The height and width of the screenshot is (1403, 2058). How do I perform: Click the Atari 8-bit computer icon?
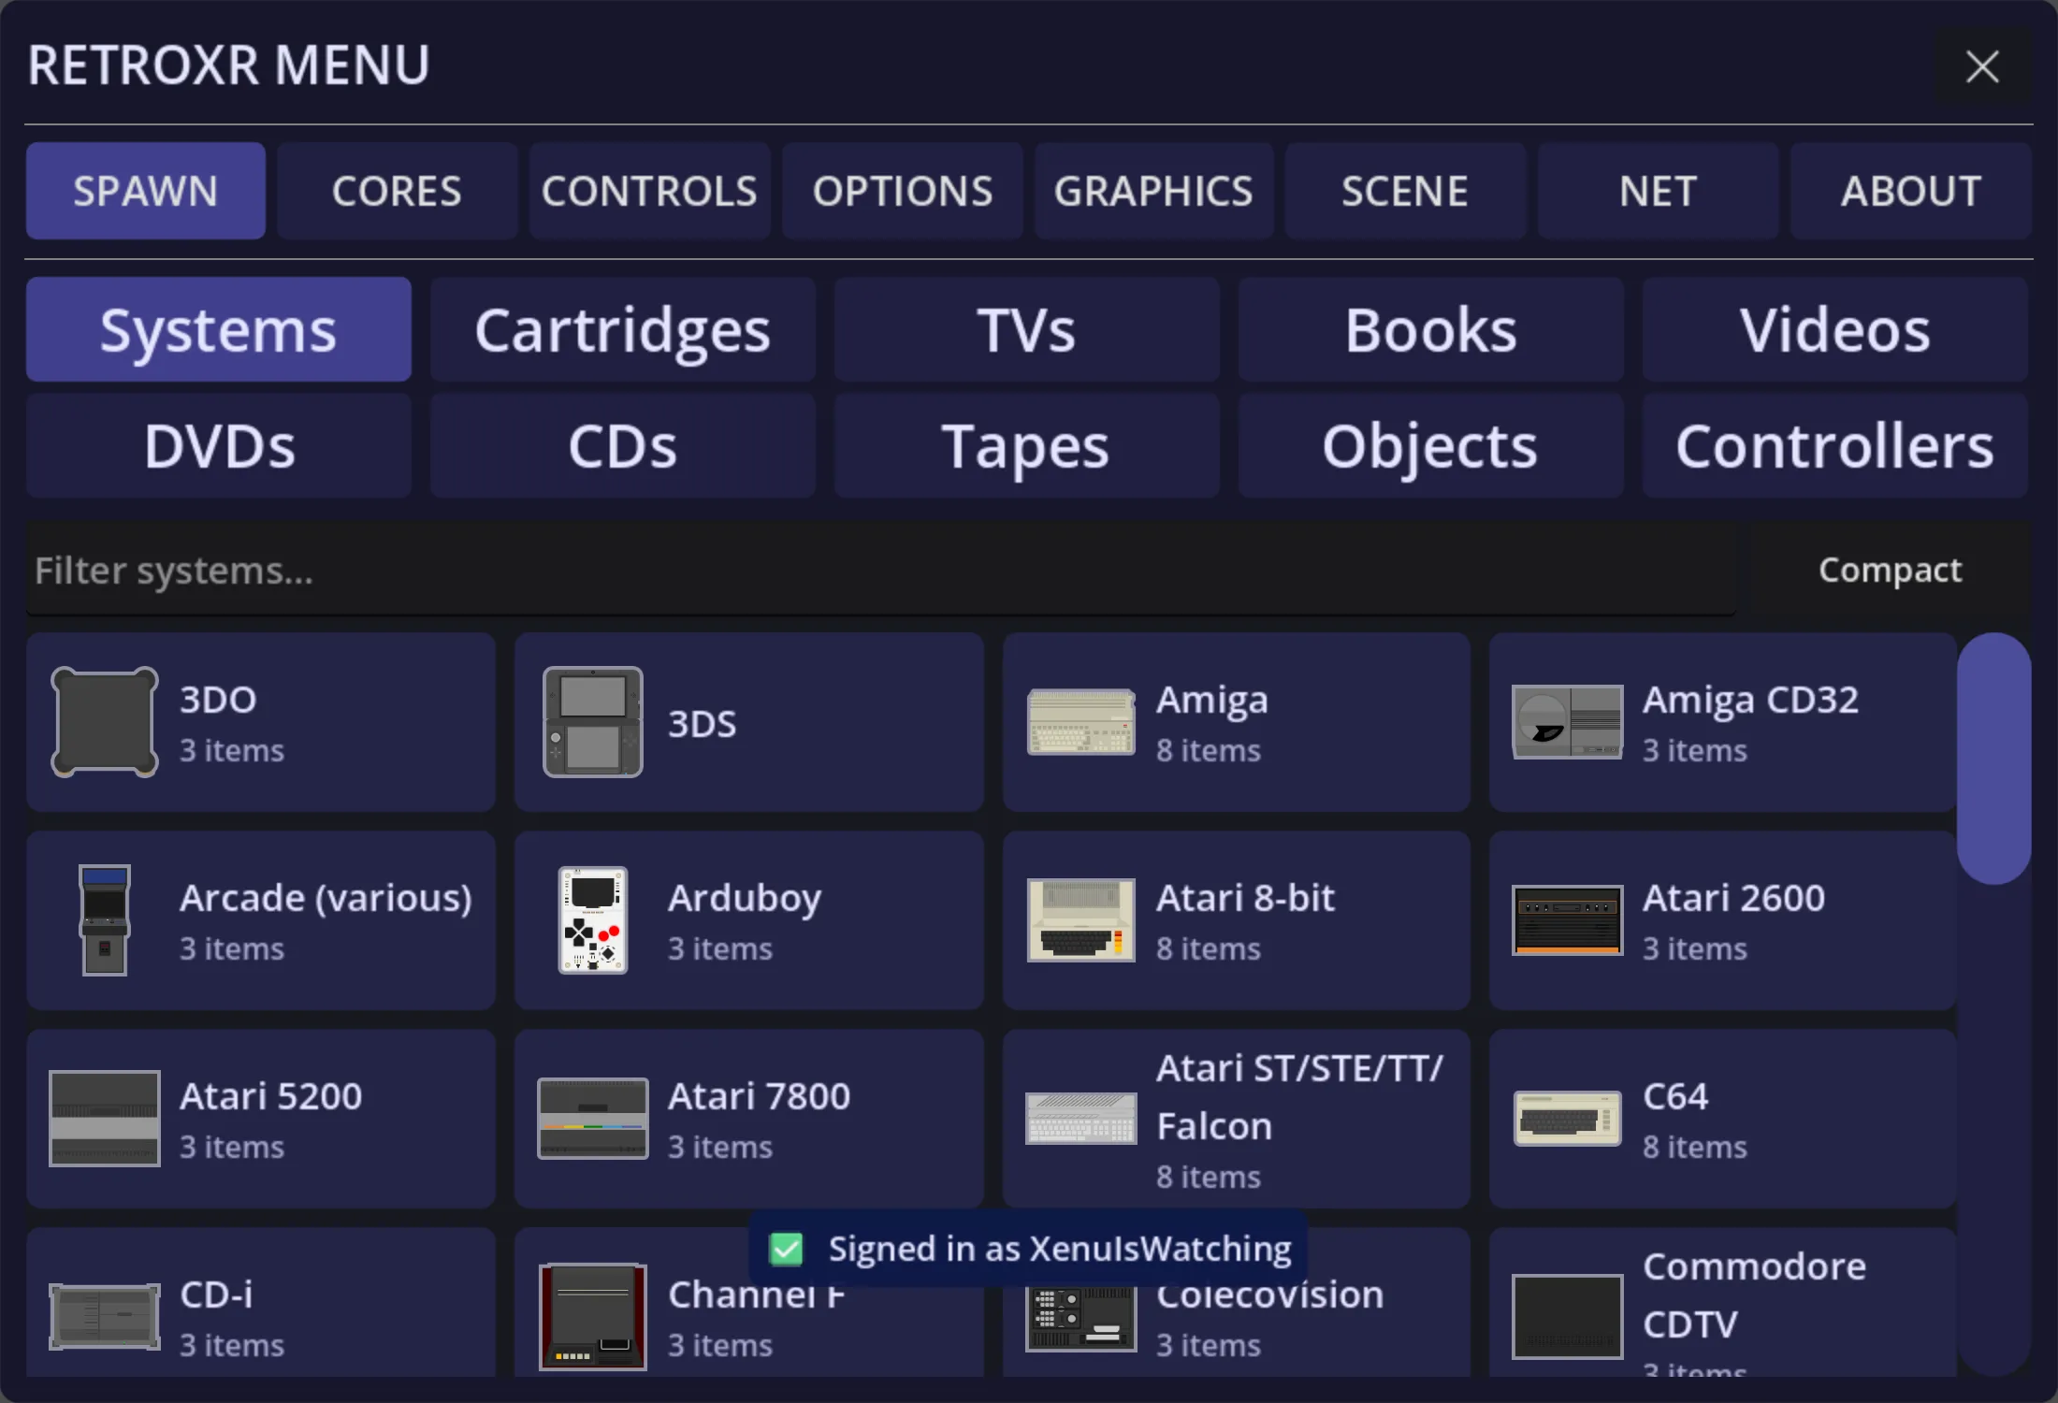(1080, 920)
